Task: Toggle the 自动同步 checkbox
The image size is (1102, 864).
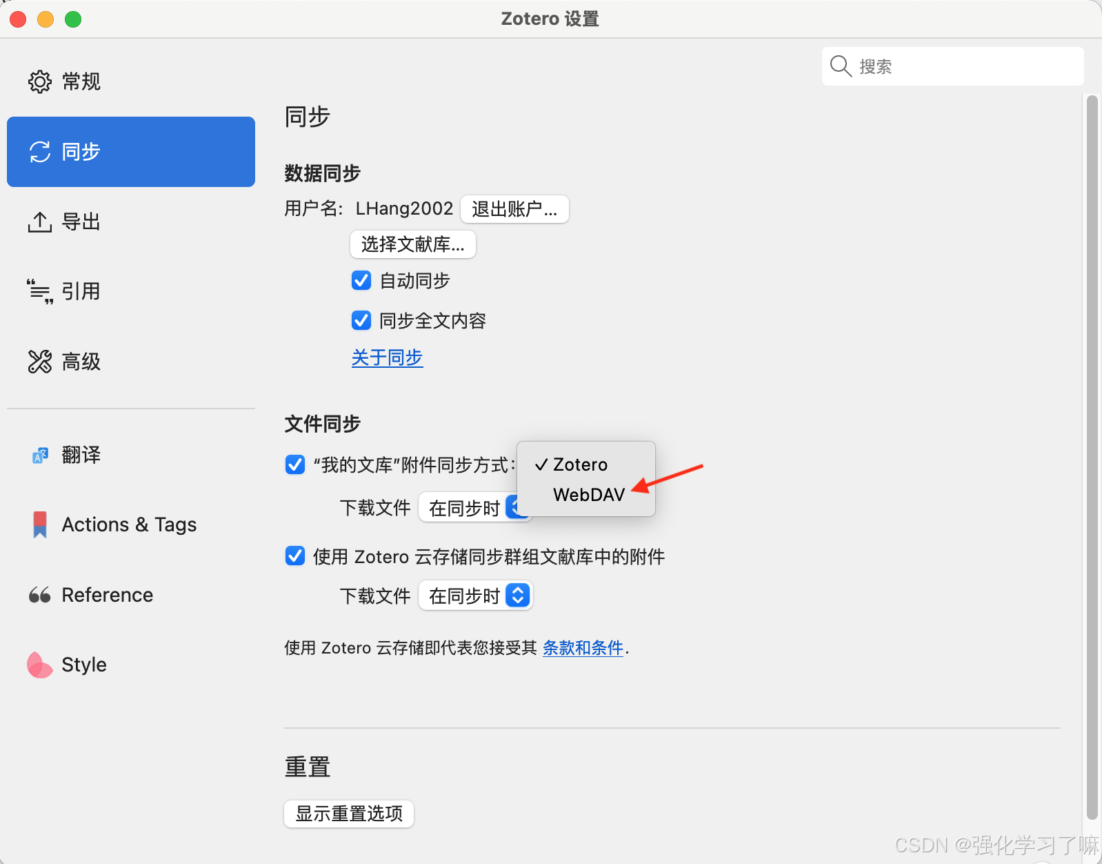Action: pos(361,280)
